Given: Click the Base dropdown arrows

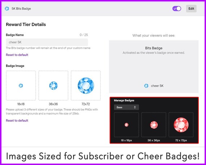Looking at the screenshot, I should pos(135,107).
